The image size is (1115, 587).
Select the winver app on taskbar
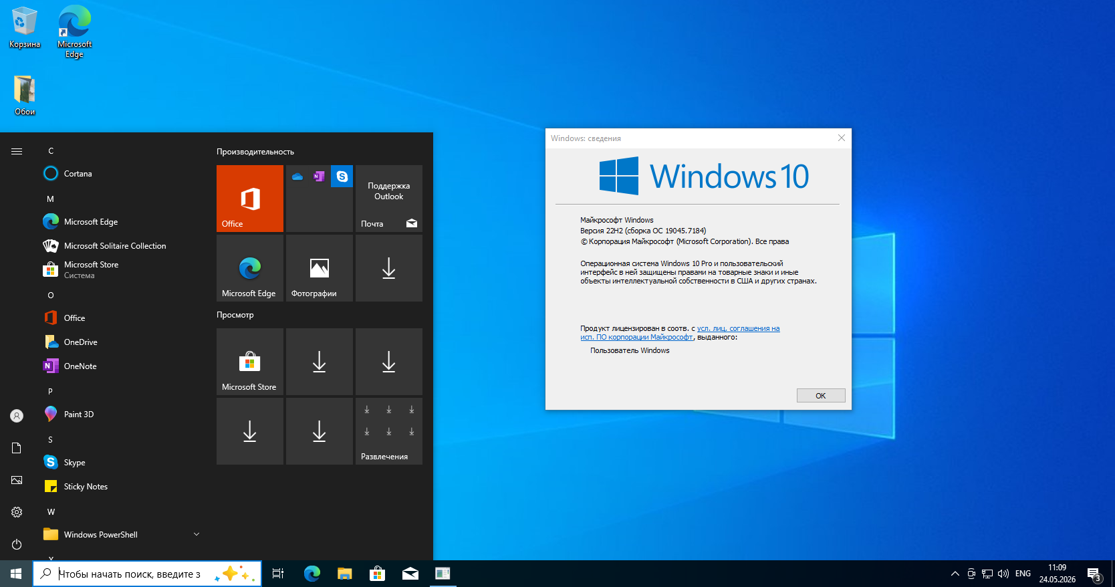tap(443, 574)
